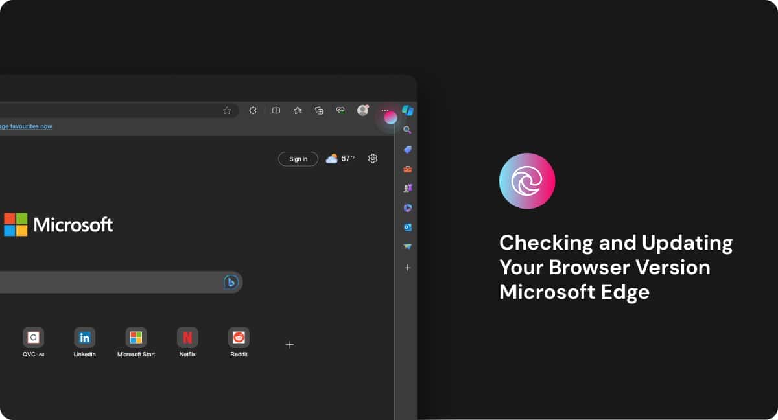The width and height of the screenshot is (778, 420).
Task: Click inside the Bing search field
Action: 117,282
